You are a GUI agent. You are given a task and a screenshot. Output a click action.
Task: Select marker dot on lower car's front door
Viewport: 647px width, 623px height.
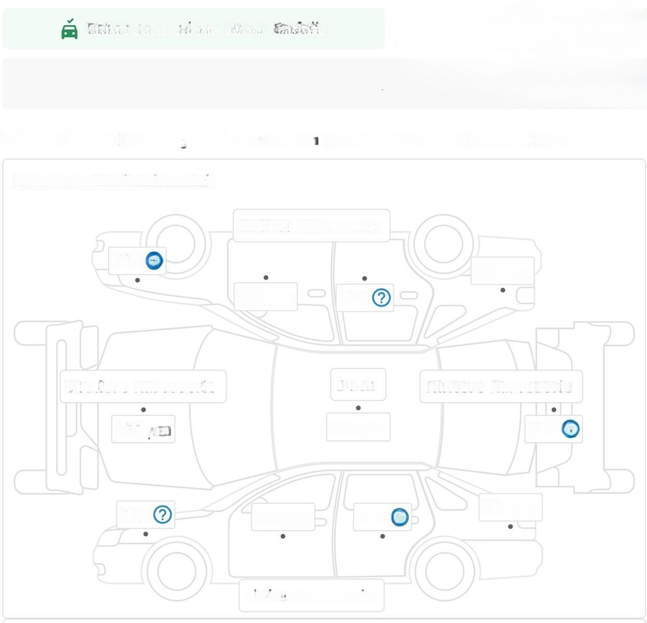click(283, 536)
